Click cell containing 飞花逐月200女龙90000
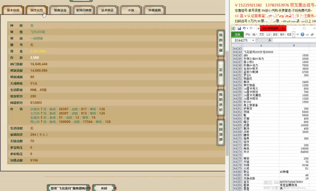 pyautogui.click(x=261, y=52)
